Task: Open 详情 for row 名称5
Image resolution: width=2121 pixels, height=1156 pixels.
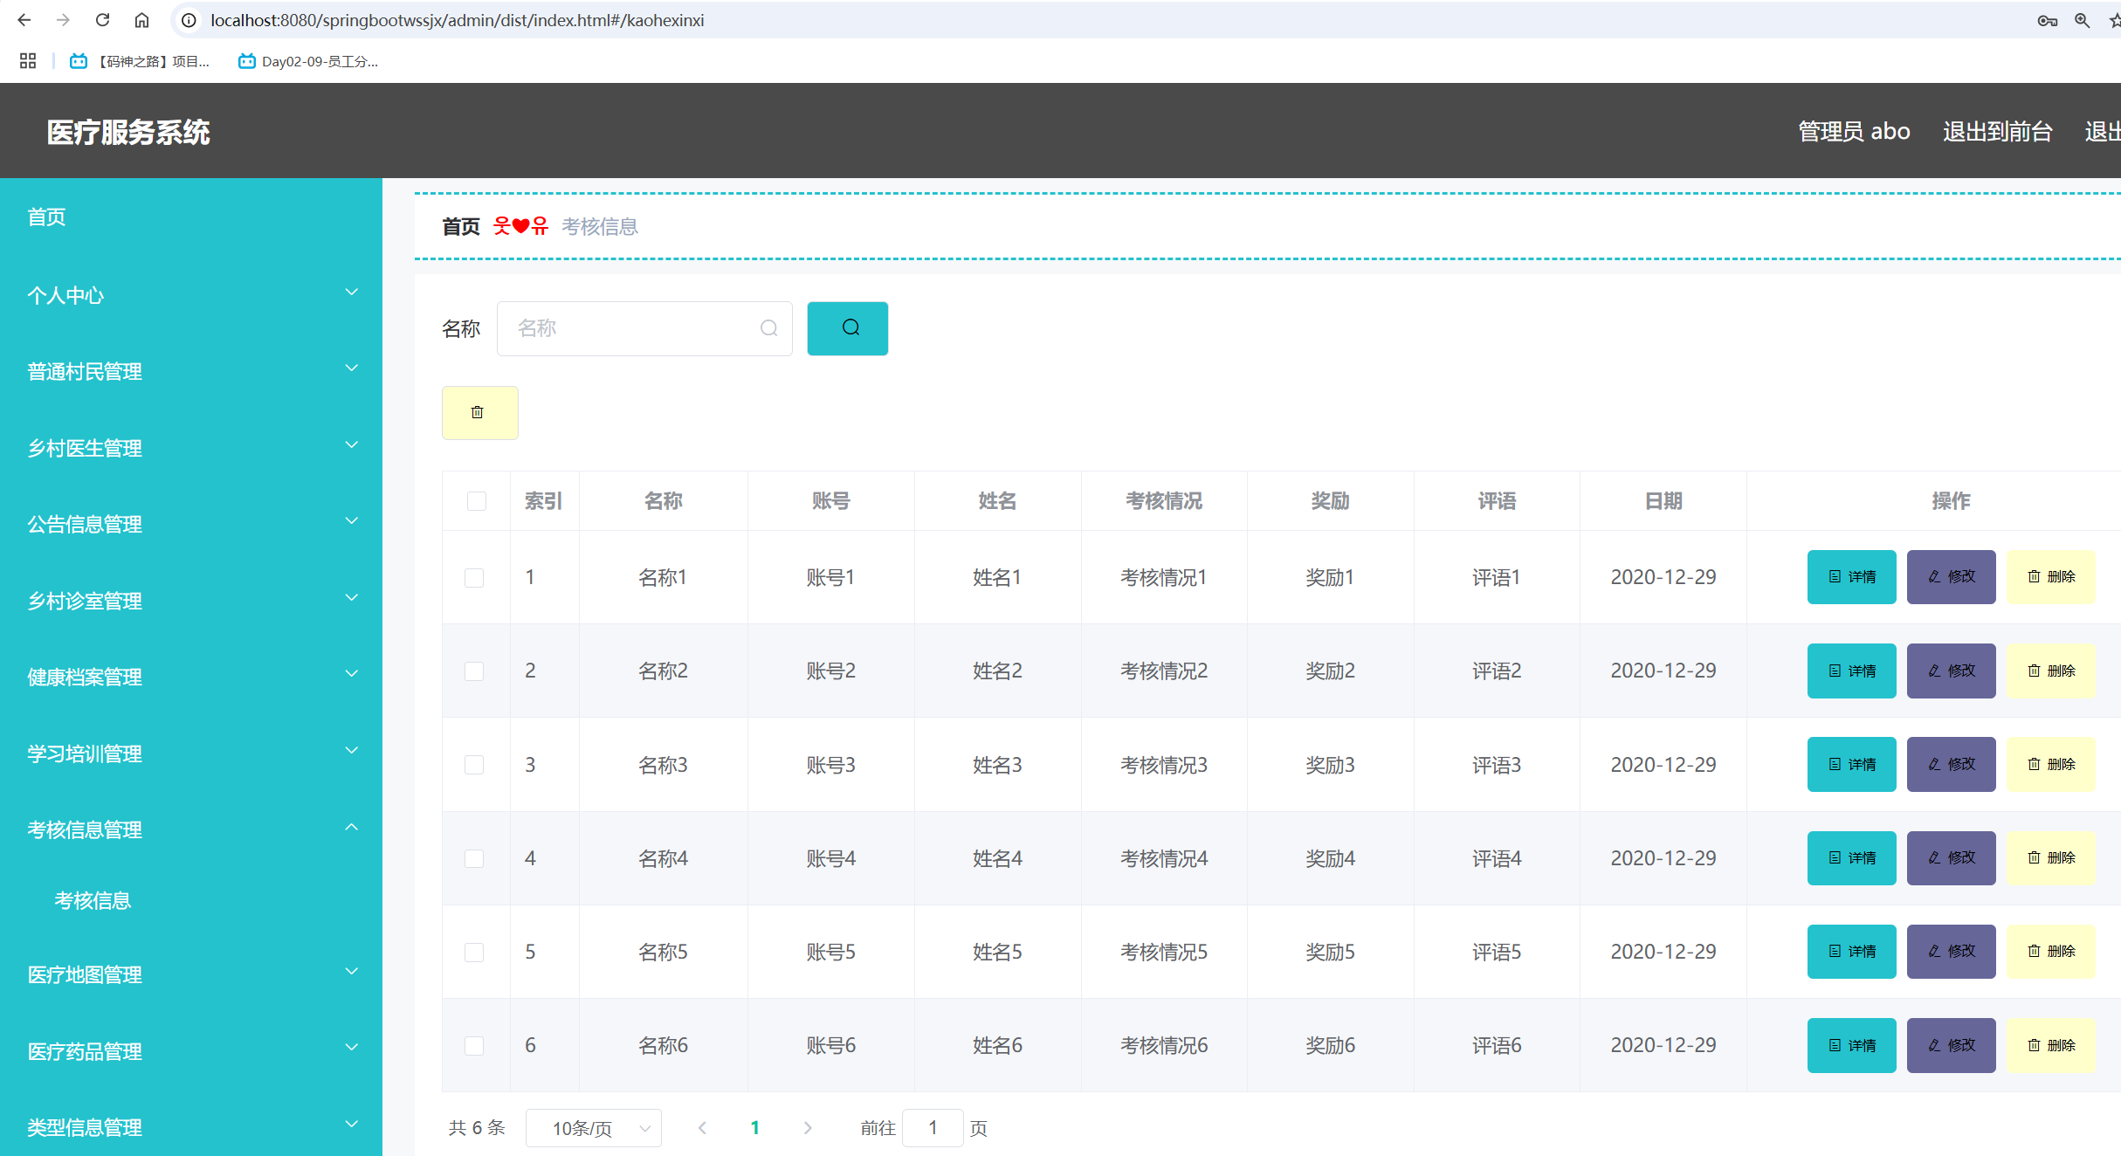Action: pos(1851,952)
